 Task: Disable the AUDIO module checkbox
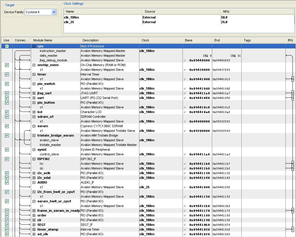pyautogui.click(x=7, y=182)
